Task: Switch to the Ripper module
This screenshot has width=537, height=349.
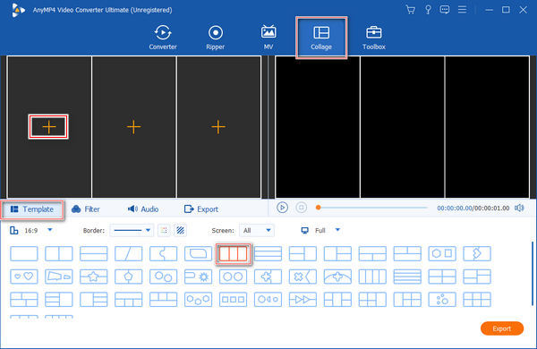Action: 216,37
